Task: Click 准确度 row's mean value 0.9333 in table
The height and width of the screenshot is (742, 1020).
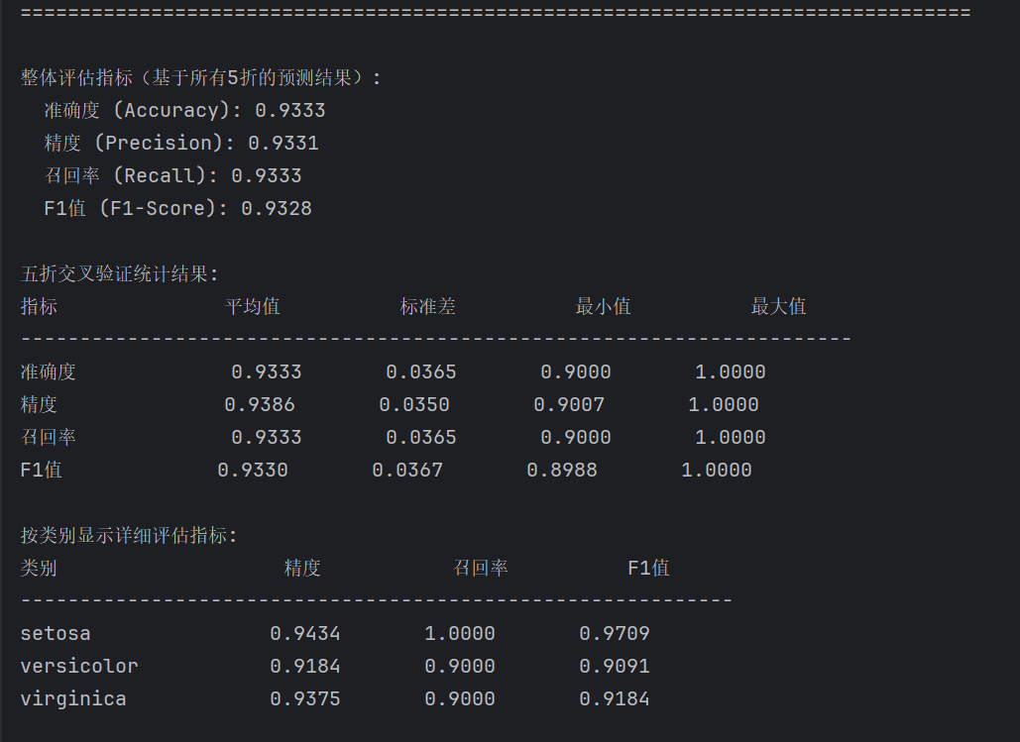Action: (x=267, y=371)
